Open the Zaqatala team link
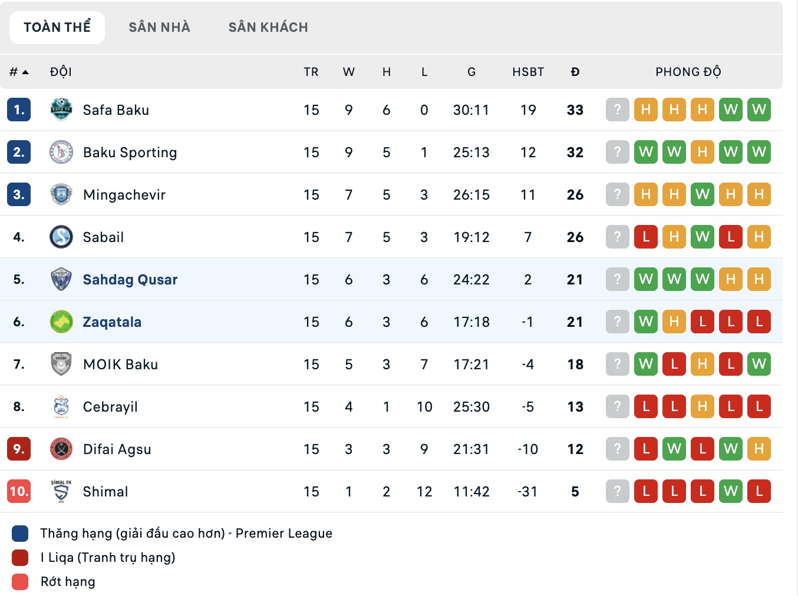 tap(112, 322)
